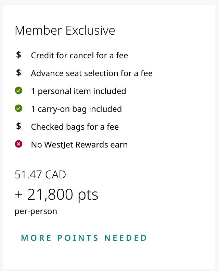This screenshot has height=271, width=219.
Task: Click the red X beside WestJet Rewards
Action: [18, 144]
